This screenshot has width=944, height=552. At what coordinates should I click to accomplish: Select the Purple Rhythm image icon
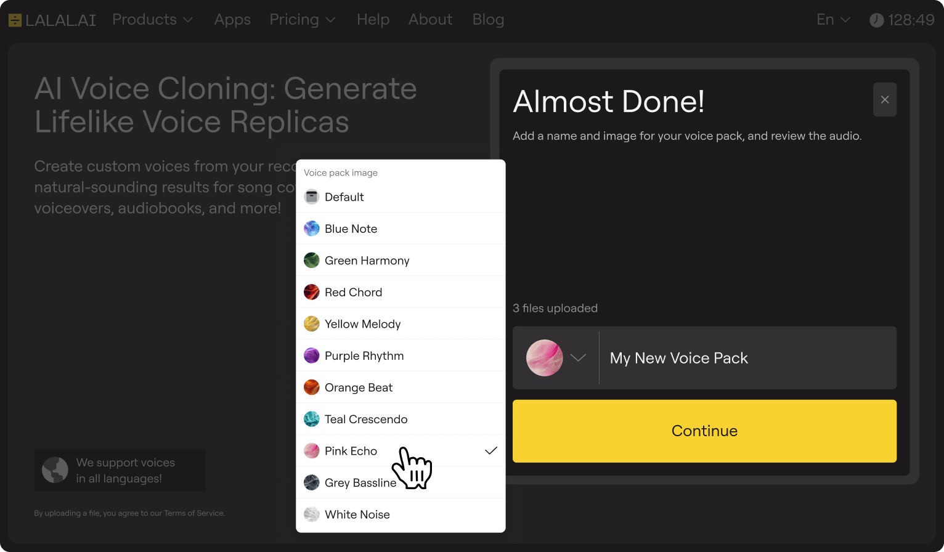[x=312, y=355]
